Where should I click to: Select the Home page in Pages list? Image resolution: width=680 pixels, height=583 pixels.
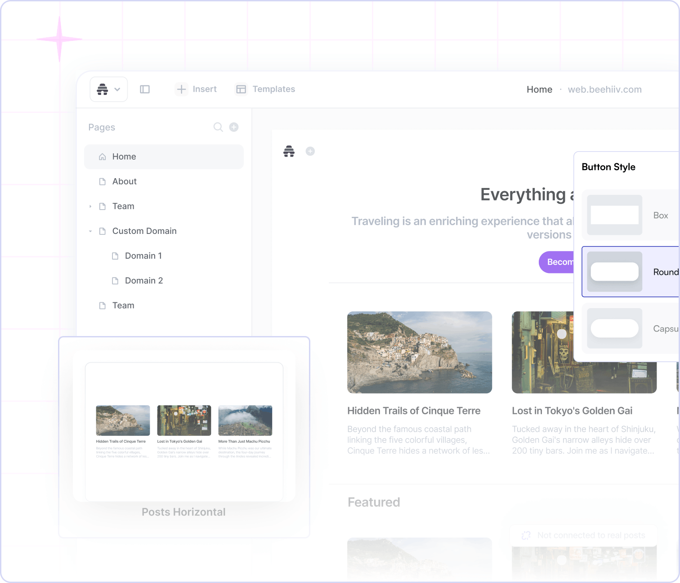(x=164, y=157)
